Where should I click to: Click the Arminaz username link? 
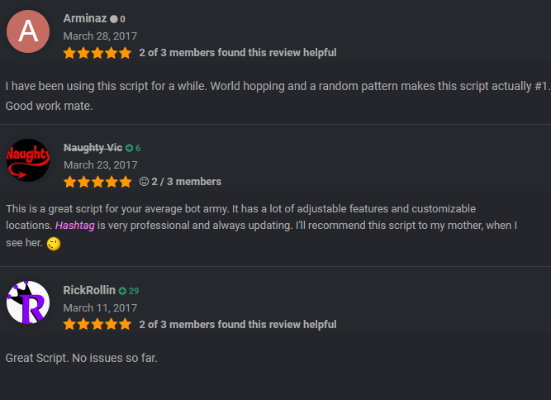pyautogui.click(x=85, y=18)
